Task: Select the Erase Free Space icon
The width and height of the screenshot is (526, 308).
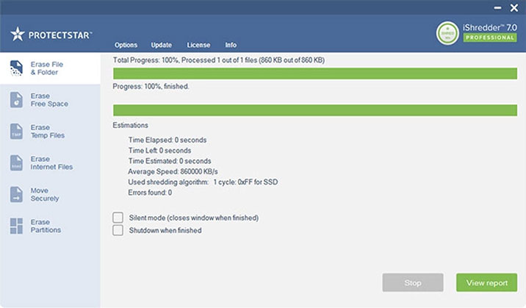Action: [16, 100]
